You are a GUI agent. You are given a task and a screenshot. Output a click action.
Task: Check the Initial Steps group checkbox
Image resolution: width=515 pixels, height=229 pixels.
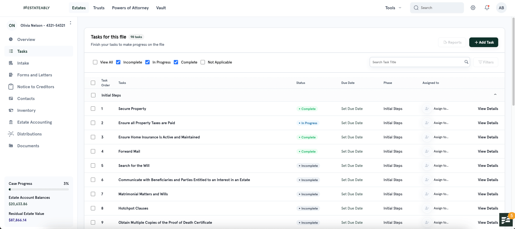coord(93,95)
